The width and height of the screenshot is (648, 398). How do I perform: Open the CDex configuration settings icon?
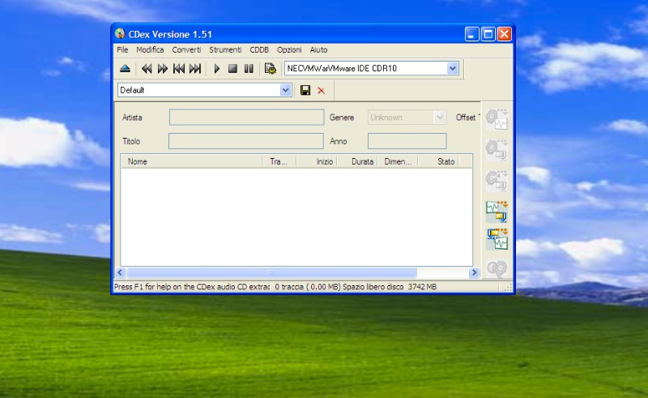coord(271,69)
